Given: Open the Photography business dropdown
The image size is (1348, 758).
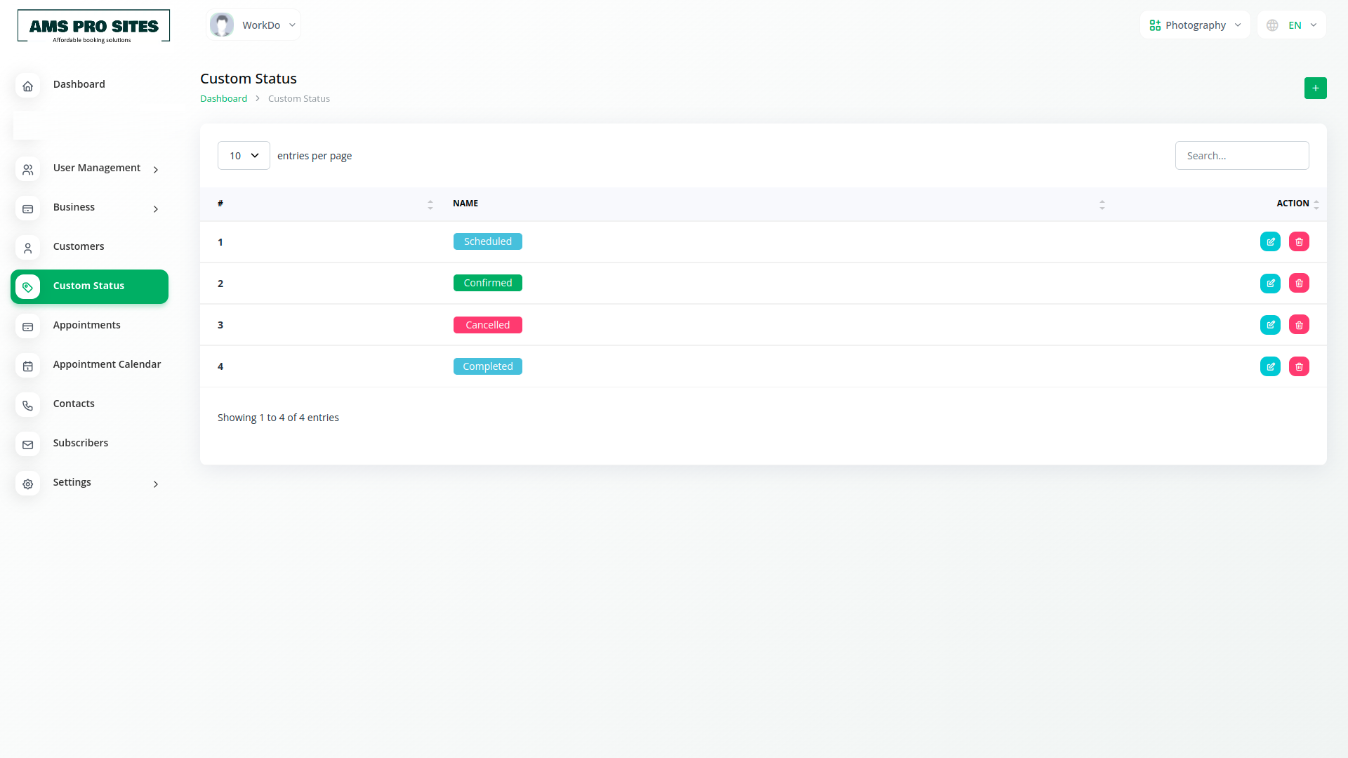Looking at the screenshot, I should pos(1195,25).
